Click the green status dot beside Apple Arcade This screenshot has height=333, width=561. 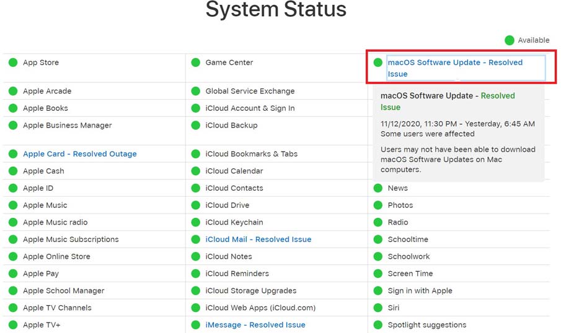[13, 91]
